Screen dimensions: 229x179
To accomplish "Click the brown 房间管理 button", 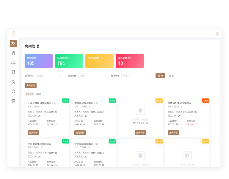I will [x=31, y=85].
